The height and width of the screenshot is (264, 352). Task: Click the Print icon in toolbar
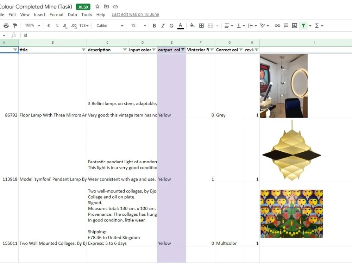click(x=6, y=26)
